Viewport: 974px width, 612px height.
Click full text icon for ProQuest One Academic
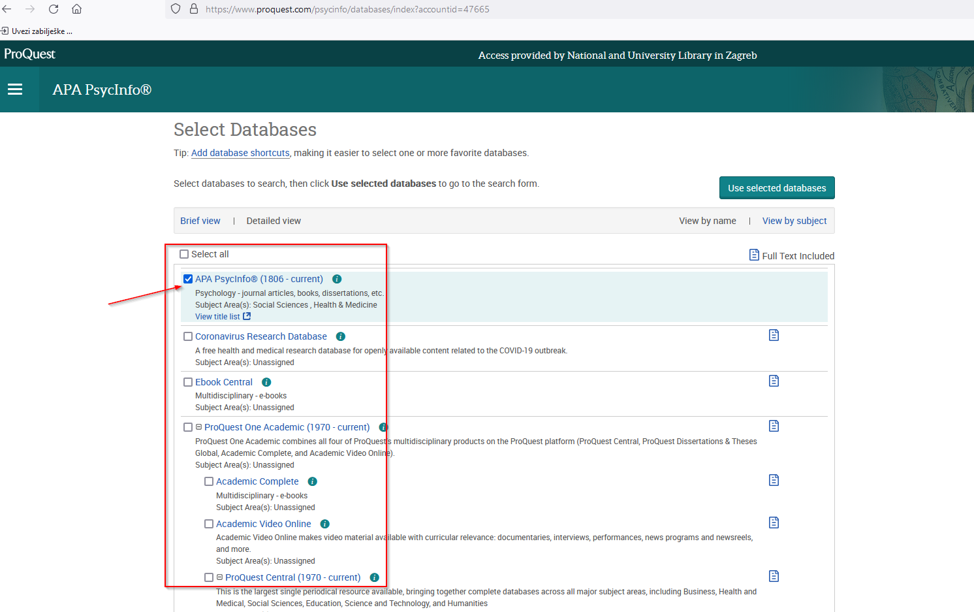[774, 426]
